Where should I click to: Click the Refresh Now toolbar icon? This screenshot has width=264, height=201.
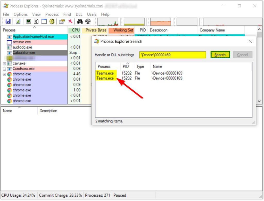point(18,22)
